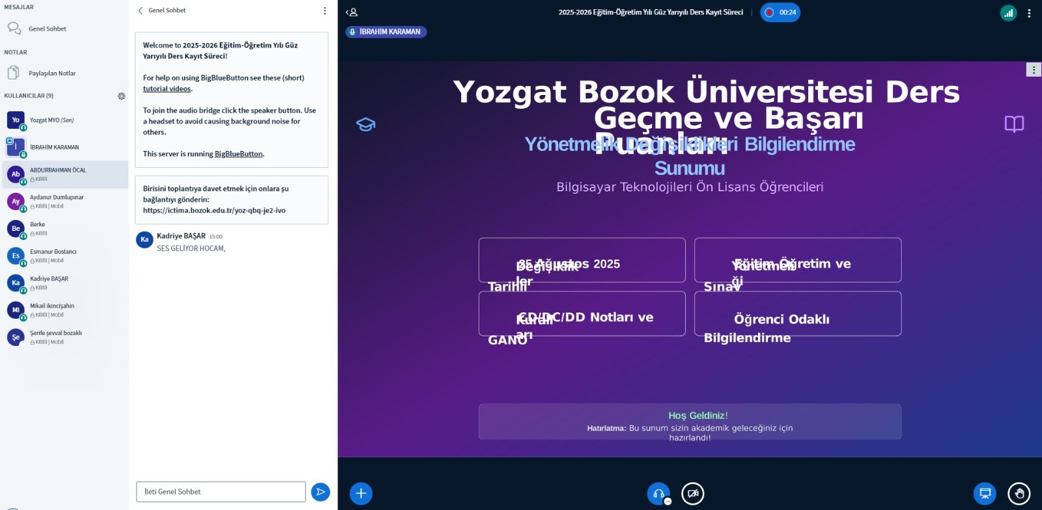Click the recording indicator timer

pos(780,12)
